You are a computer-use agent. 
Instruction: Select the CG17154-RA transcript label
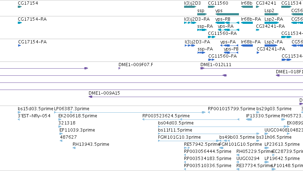(x=32, y=19)
